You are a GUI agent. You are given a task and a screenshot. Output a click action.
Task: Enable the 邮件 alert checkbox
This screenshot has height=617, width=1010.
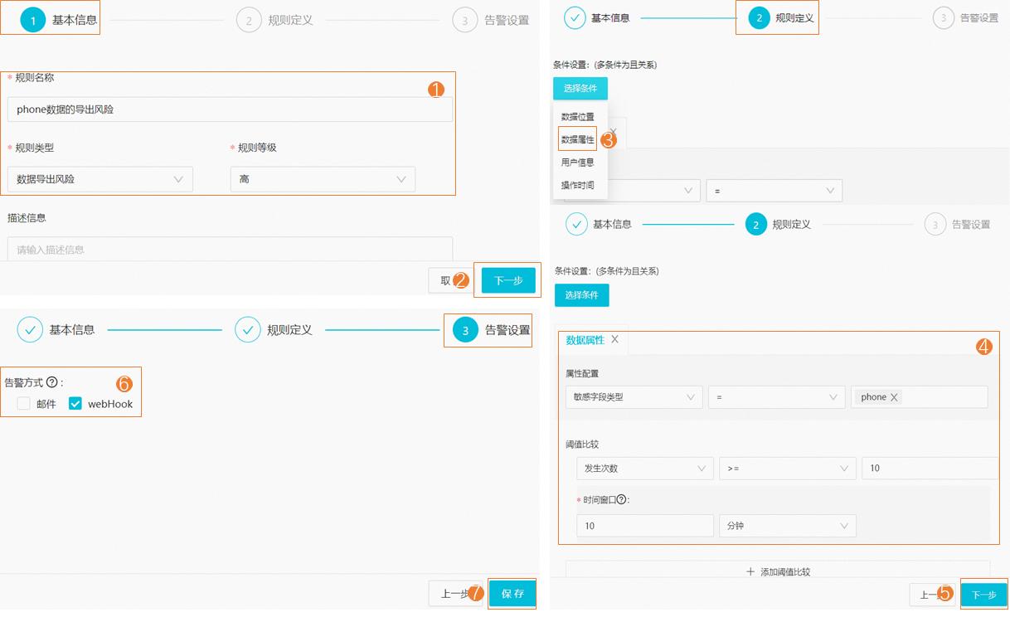[23, 404]
